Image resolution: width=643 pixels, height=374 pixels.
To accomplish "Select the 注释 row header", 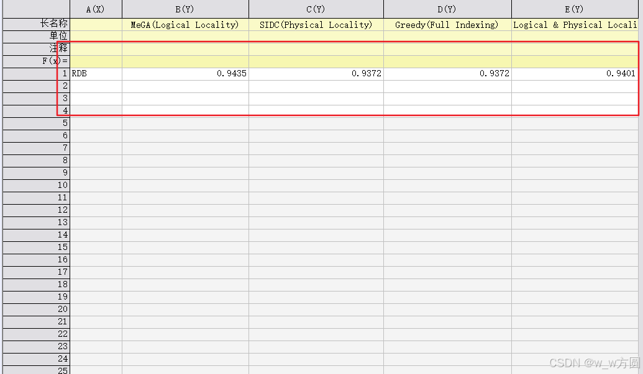I will (36, 49).
